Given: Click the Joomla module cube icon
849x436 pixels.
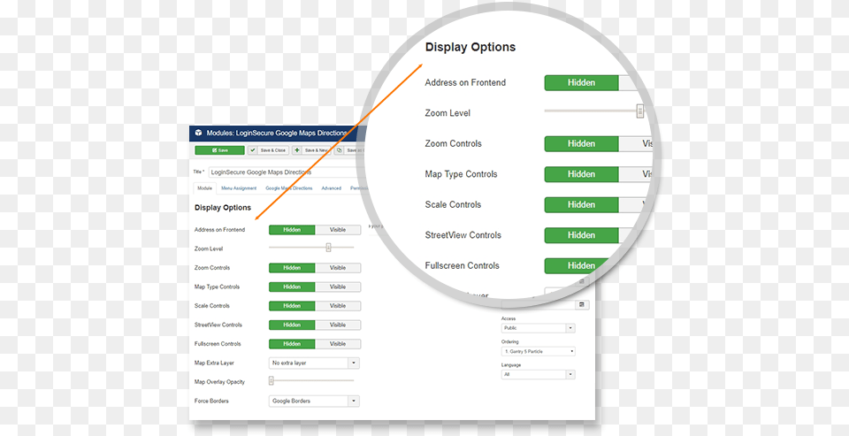Looking at the screenshot, I should tap(198, 133).
